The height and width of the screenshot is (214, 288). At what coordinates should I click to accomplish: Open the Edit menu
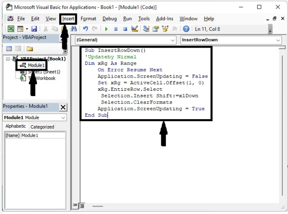(x=35, y=19)
